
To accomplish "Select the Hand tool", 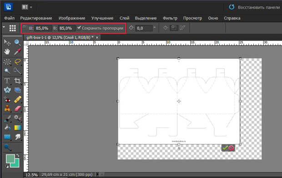I will point(7,52).
